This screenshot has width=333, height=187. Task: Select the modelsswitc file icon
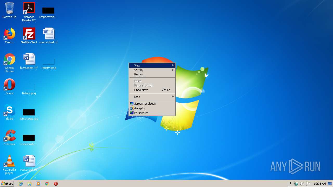coord(29,140)
